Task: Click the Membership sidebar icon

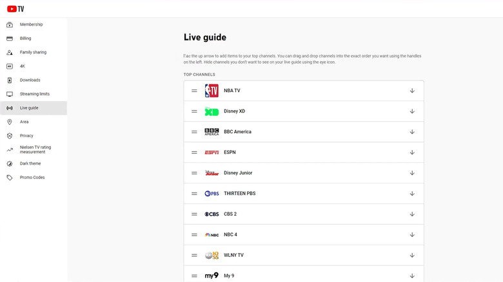Action: (10, 24)
